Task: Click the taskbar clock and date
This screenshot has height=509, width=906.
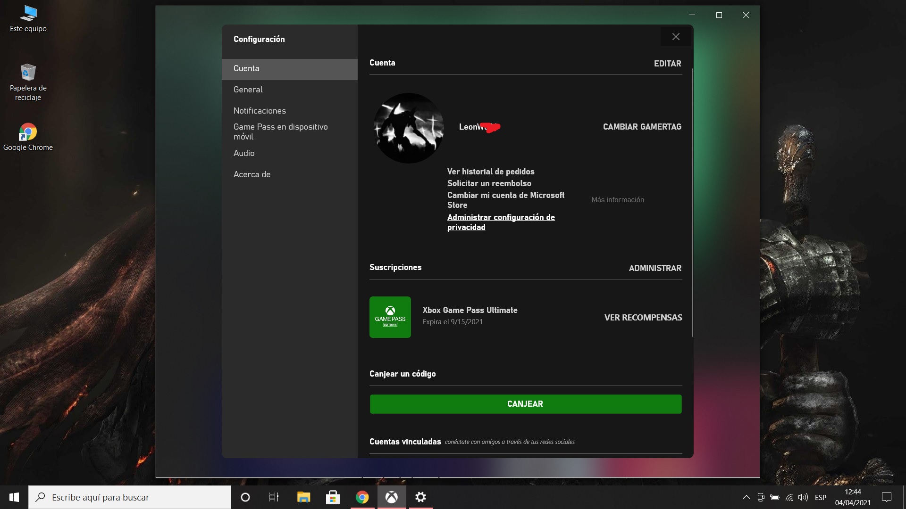Action: [x=853, y=497]
